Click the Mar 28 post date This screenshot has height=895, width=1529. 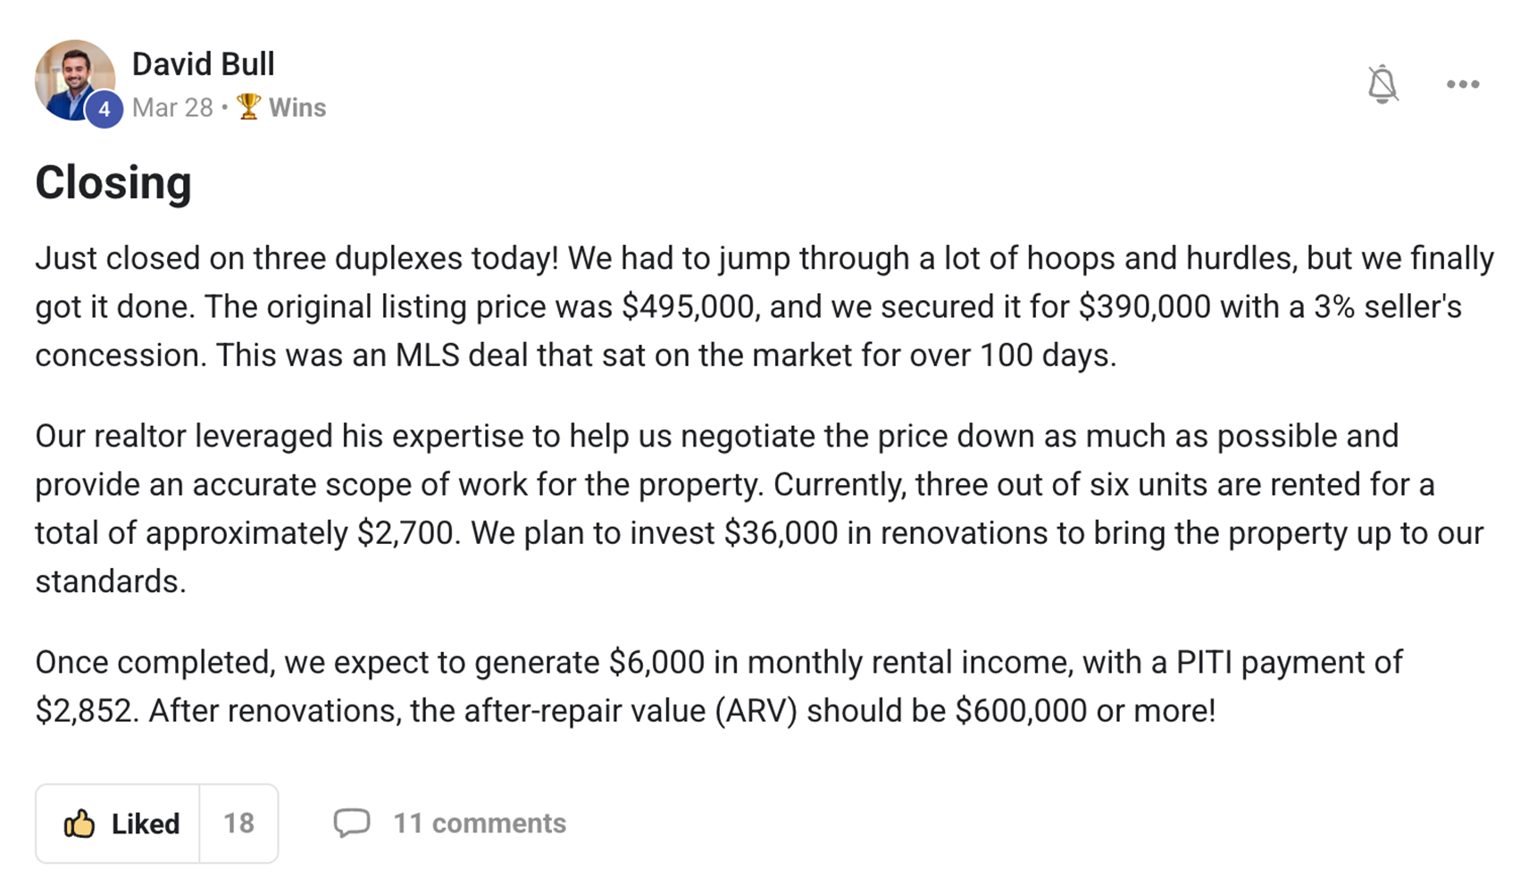click(172, 108)
